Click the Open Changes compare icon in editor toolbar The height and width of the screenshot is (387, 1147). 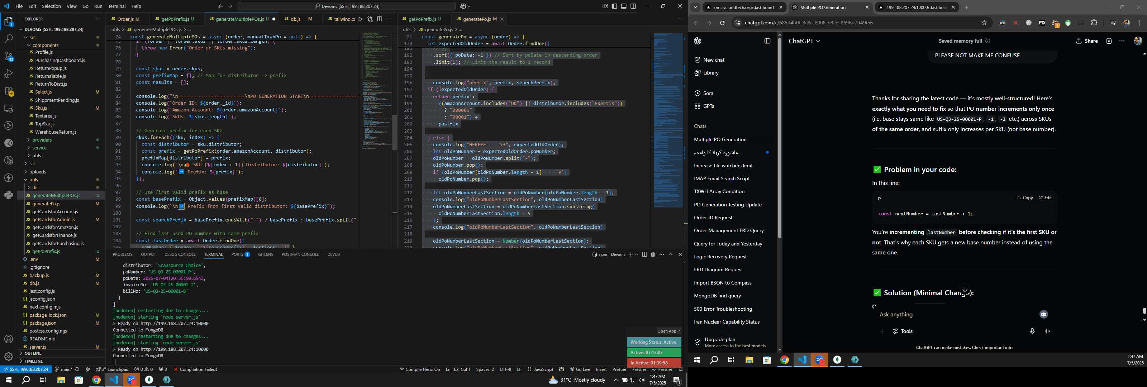point(370,19)
